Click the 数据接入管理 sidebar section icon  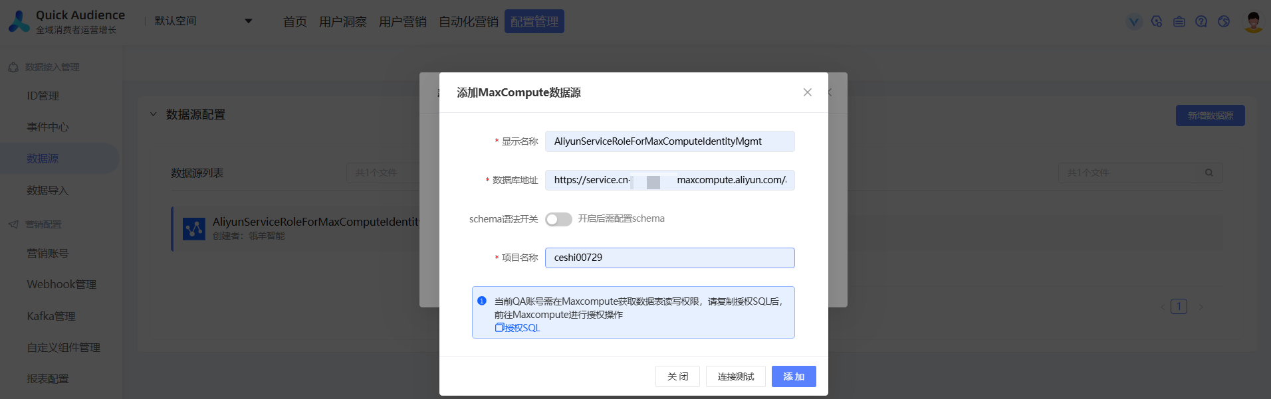click(x=13, y=67)
